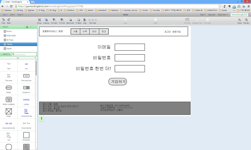251x150 pixels.
Task: Click the widget search field
Action: pyautogui.click(x=24, y=54)
